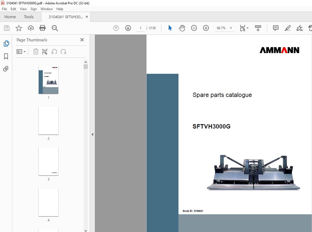Open the Sign menu

point(34,9)
